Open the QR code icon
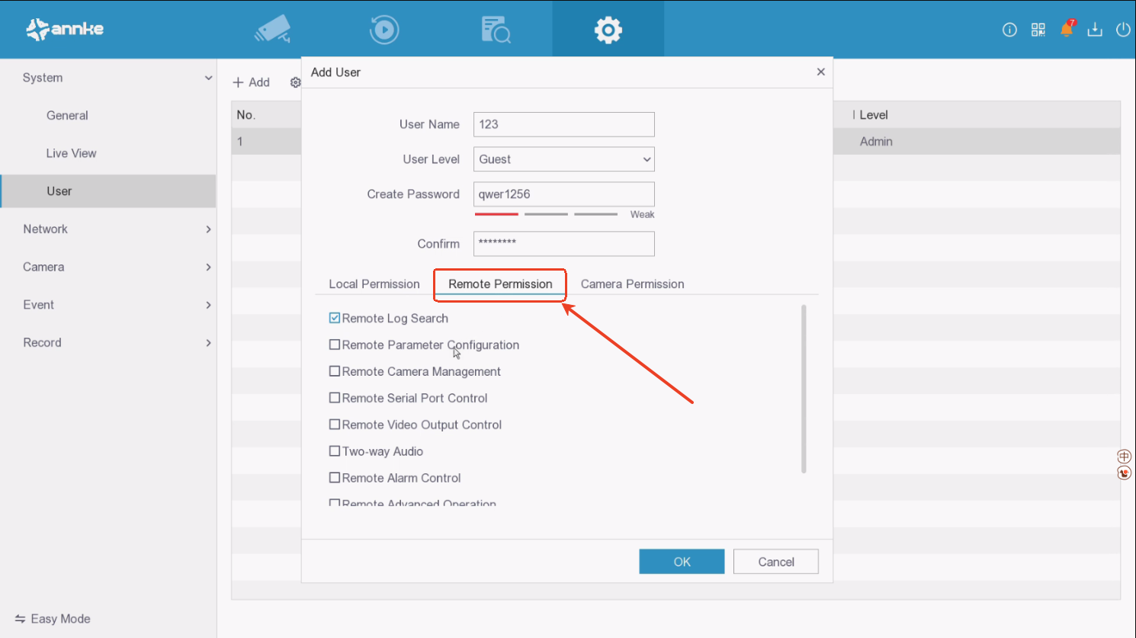 (1038, 30)
